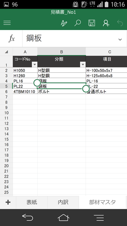Open the hamburger menu
The image size is (127, 226).
pyautogui.click(x=7, y=23)
